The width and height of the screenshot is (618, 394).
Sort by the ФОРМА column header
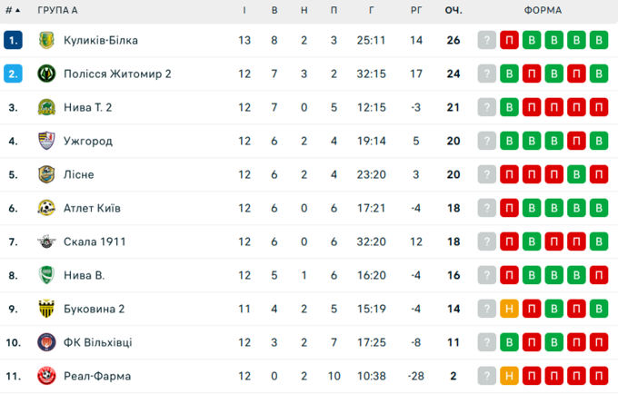coord(543,10)
